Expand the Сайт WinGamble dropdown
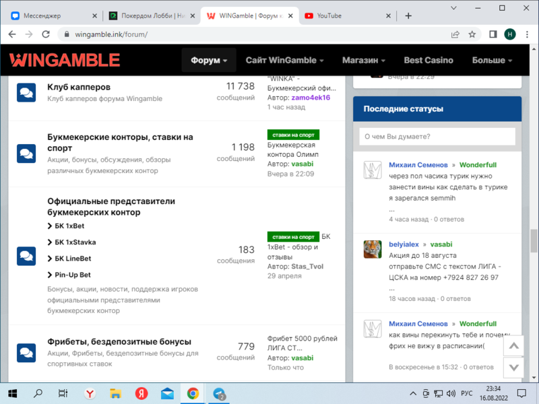539x404 pixels. pyautogui.click(x=284, y=61)
